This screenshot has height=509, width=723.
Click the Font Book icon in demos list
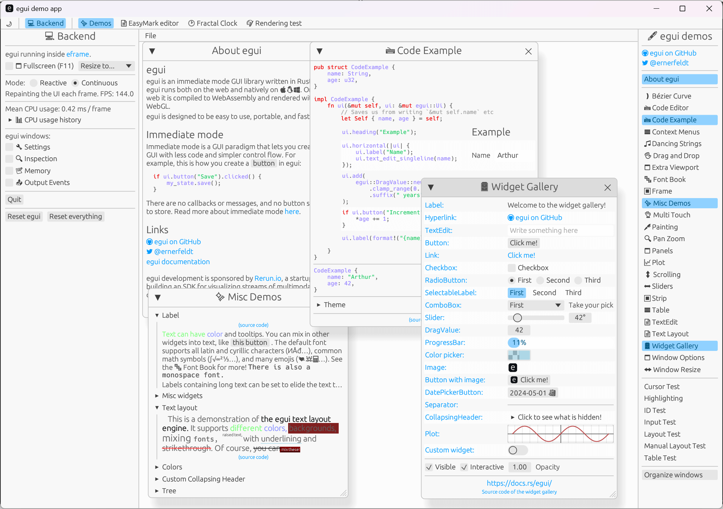(648, 180)
